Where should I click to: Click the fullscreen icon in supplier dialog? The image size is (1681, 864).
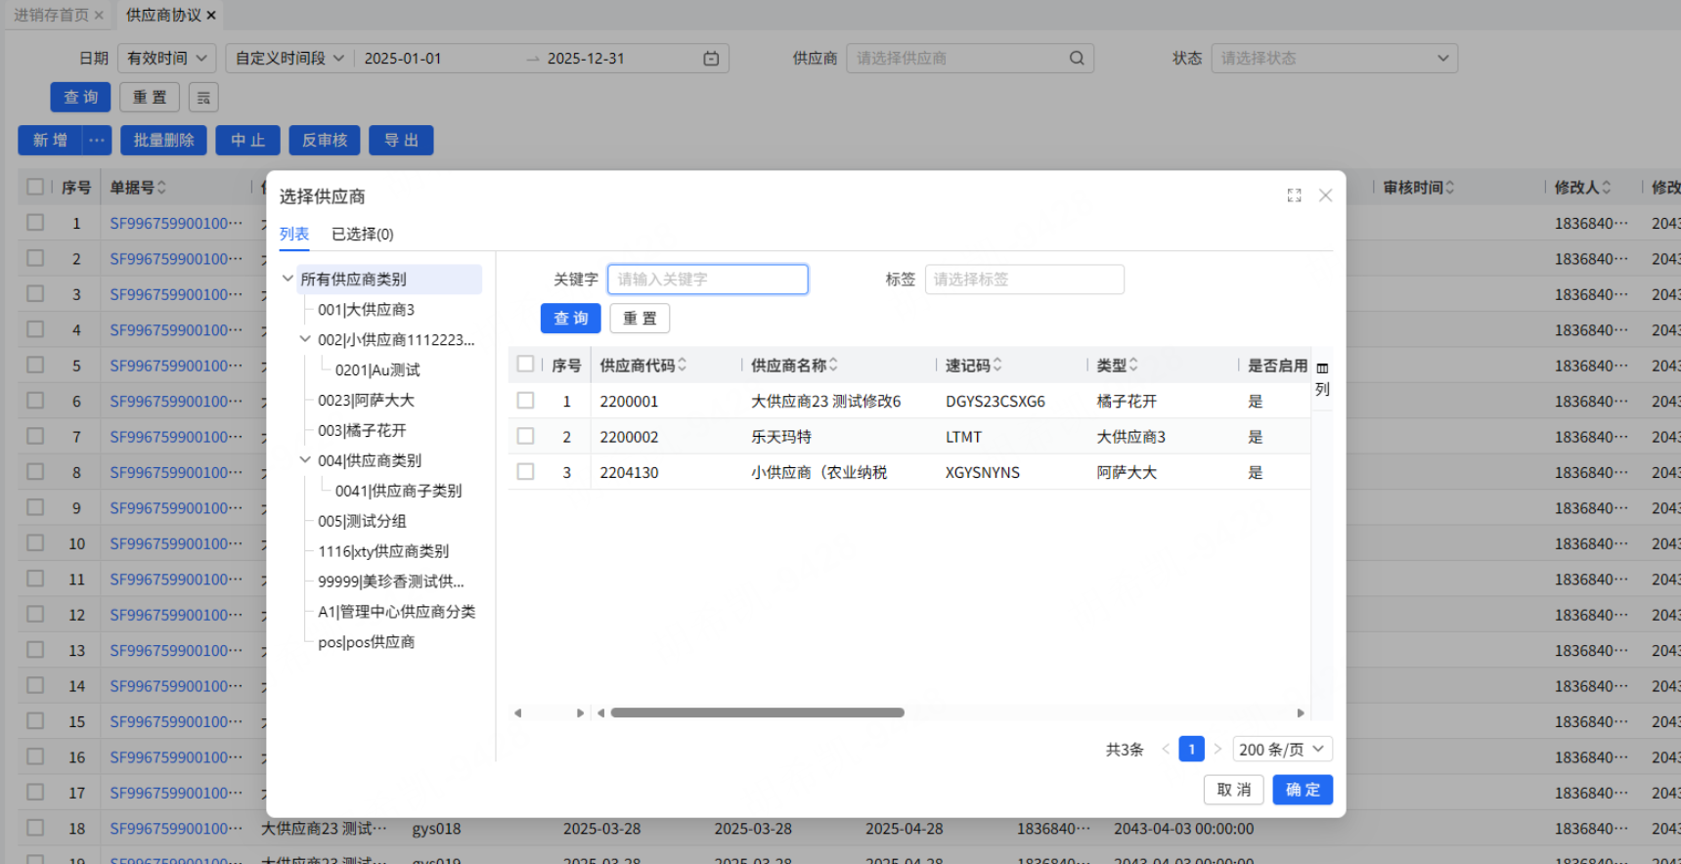[x=1294, y=195]
